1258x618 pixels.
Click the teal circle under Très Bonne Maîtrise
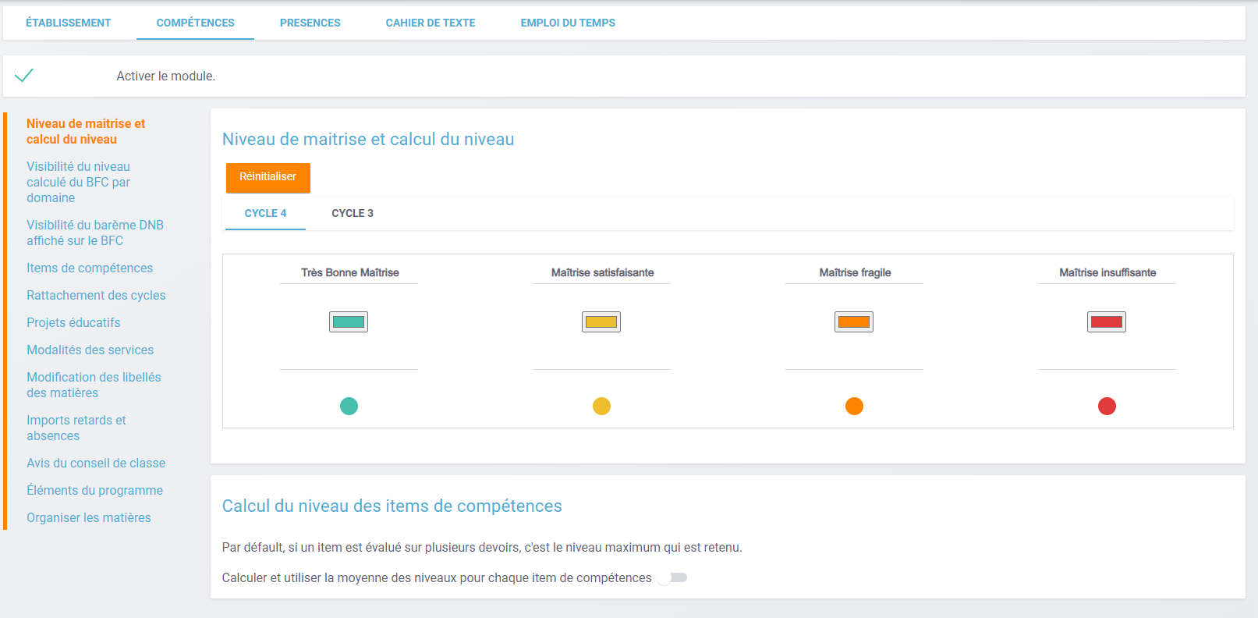[x=349, y=406]
